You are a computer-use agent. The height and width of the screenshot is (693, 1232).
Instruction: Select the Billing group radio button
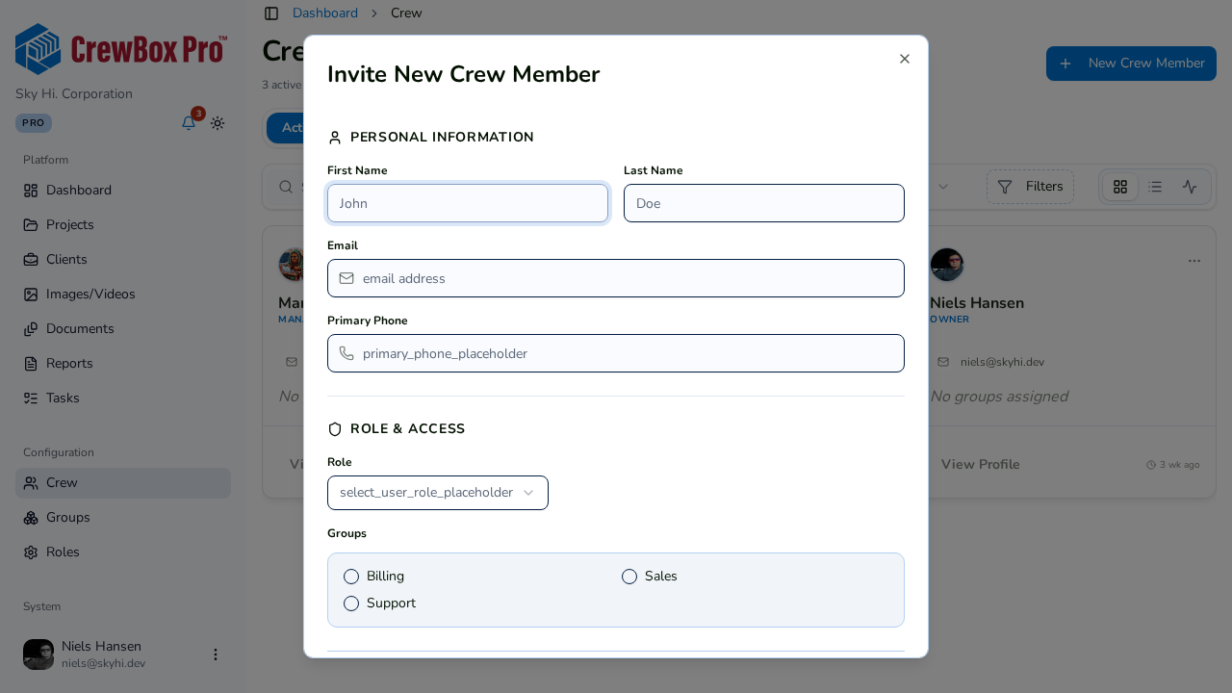point(351,577)
